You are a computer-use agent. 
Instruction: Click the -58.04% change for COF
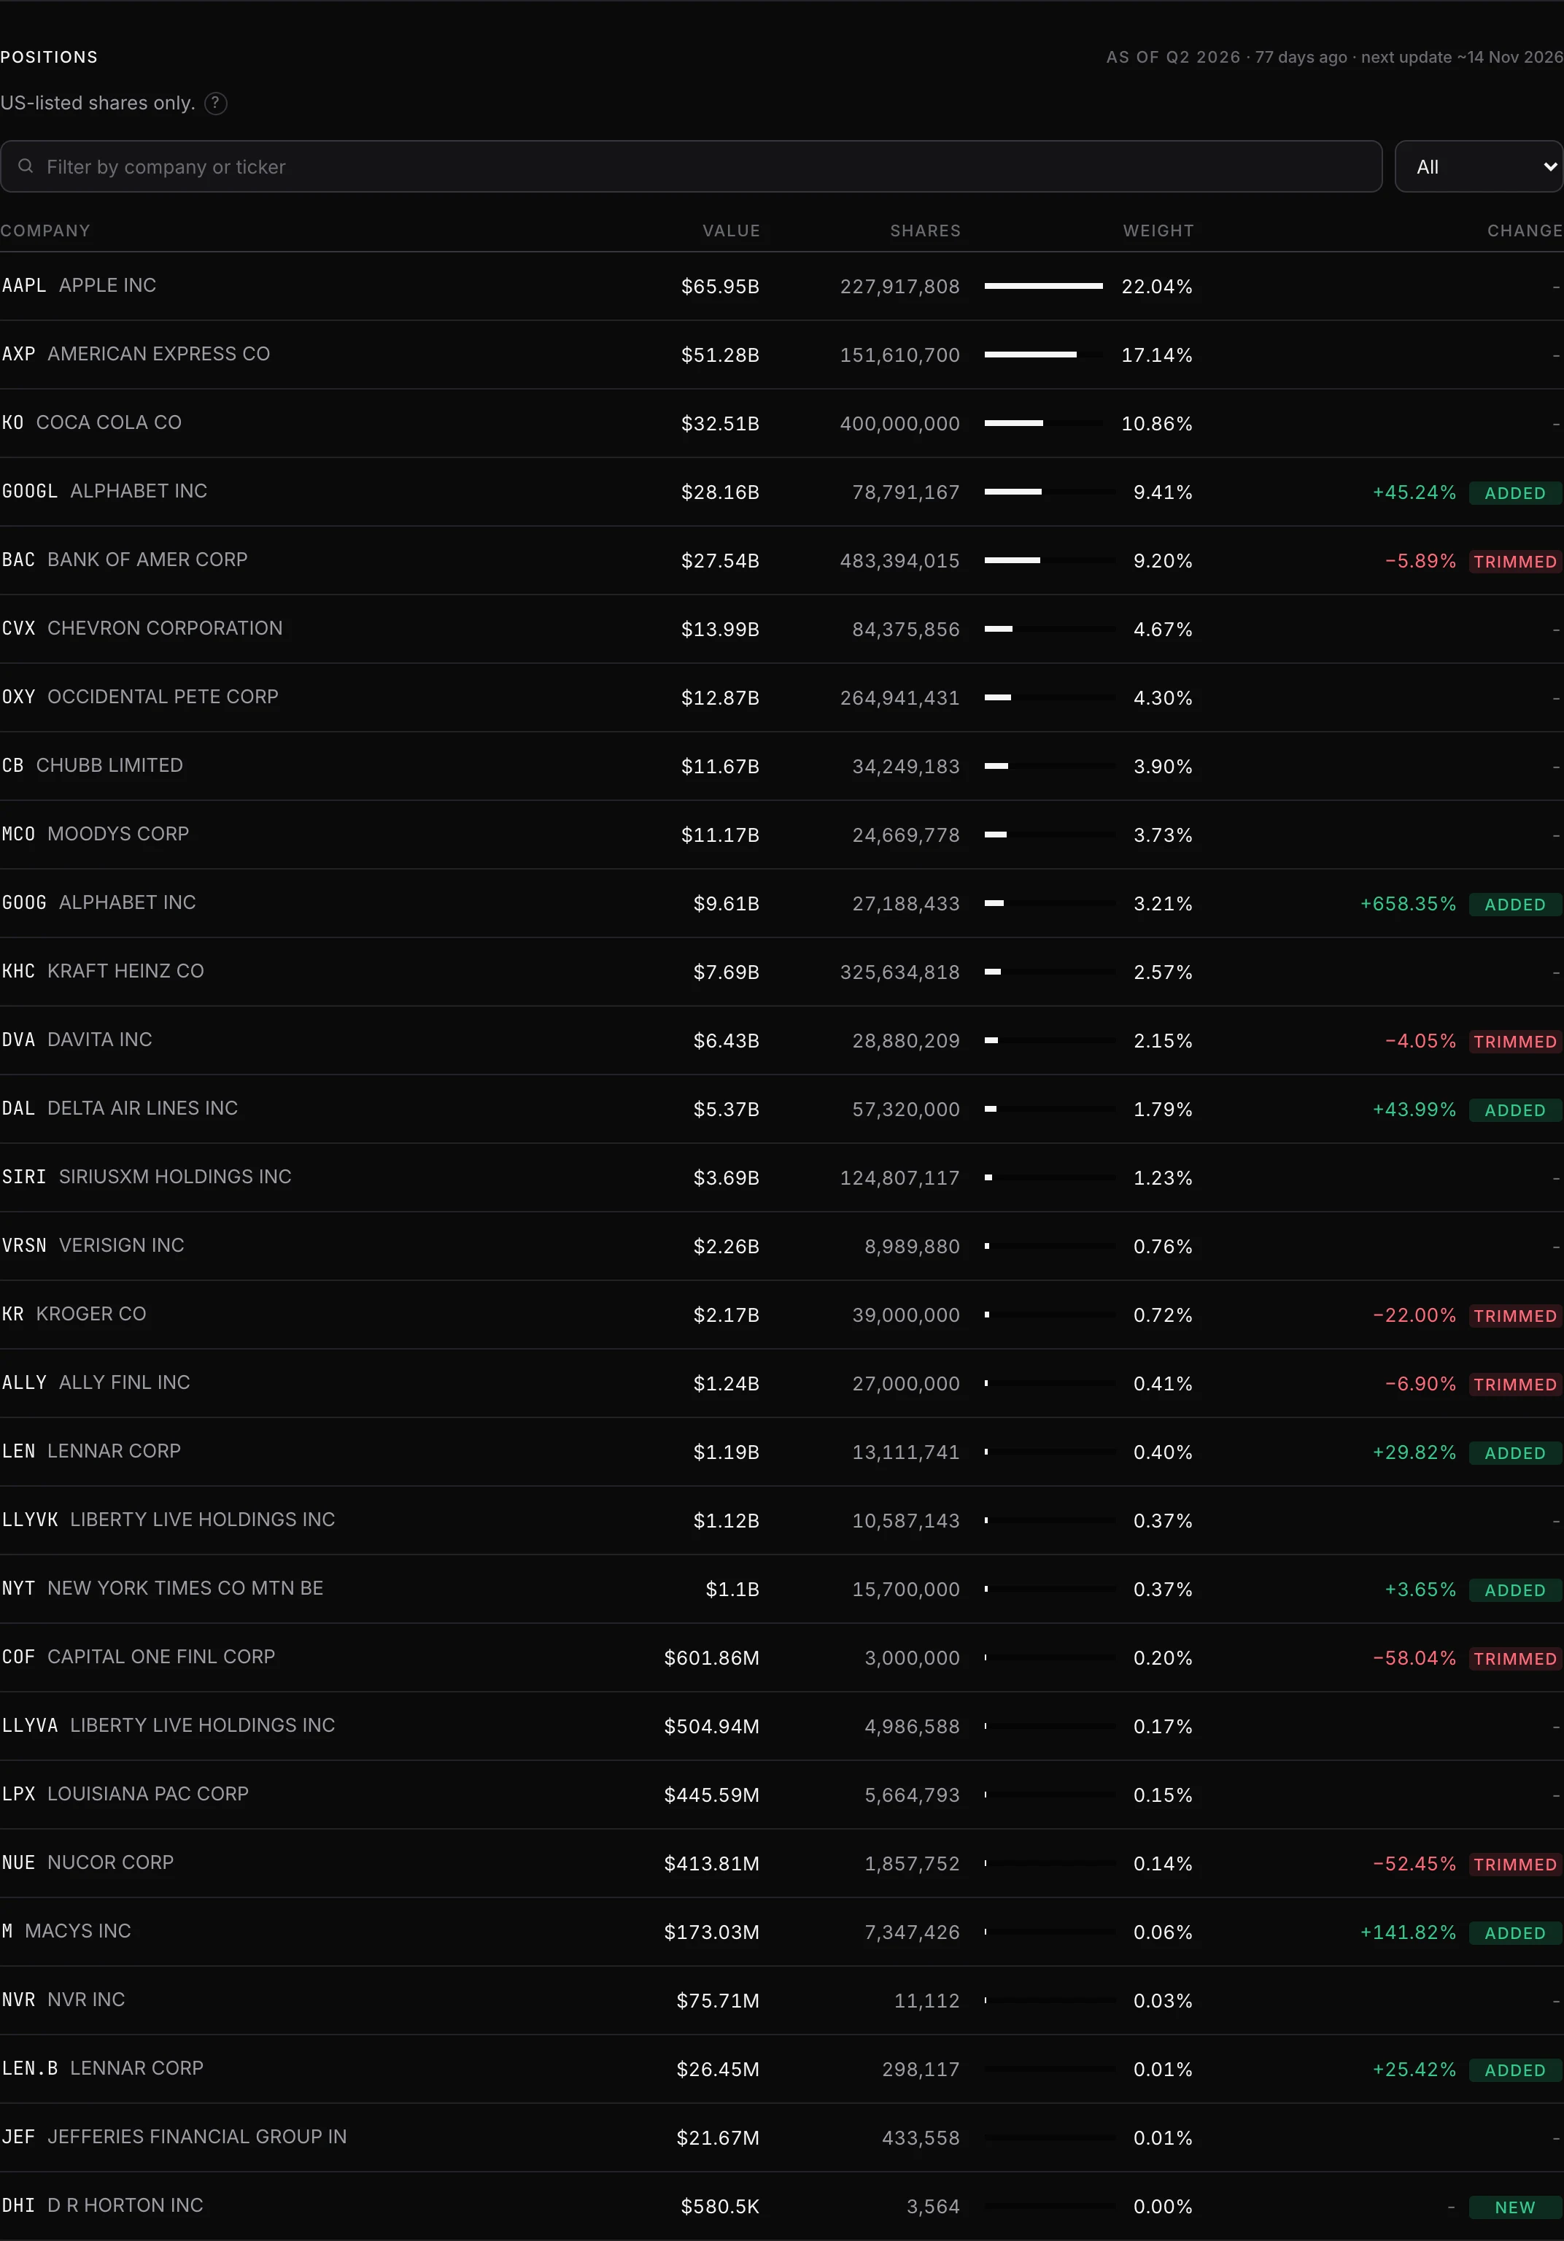point(1414,1658)
